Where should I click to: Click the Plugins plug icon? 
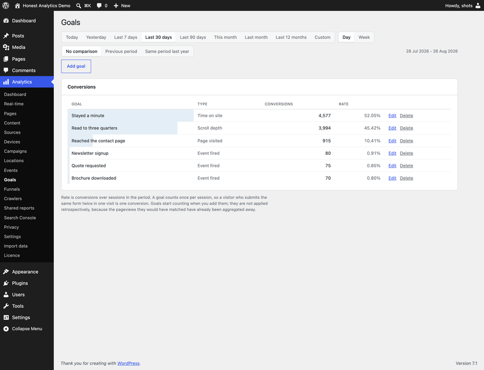pos(6,283)
